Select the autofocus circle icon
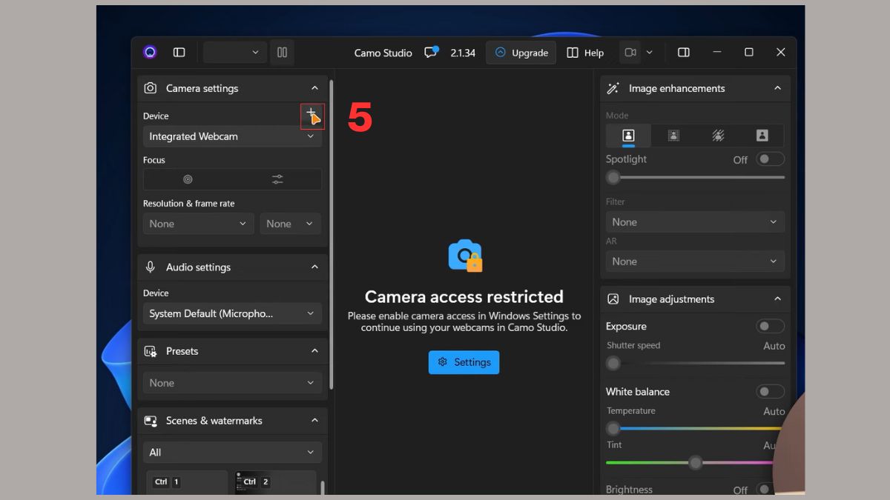Viewport: 890px width, 500px height. tap(188, 179)
